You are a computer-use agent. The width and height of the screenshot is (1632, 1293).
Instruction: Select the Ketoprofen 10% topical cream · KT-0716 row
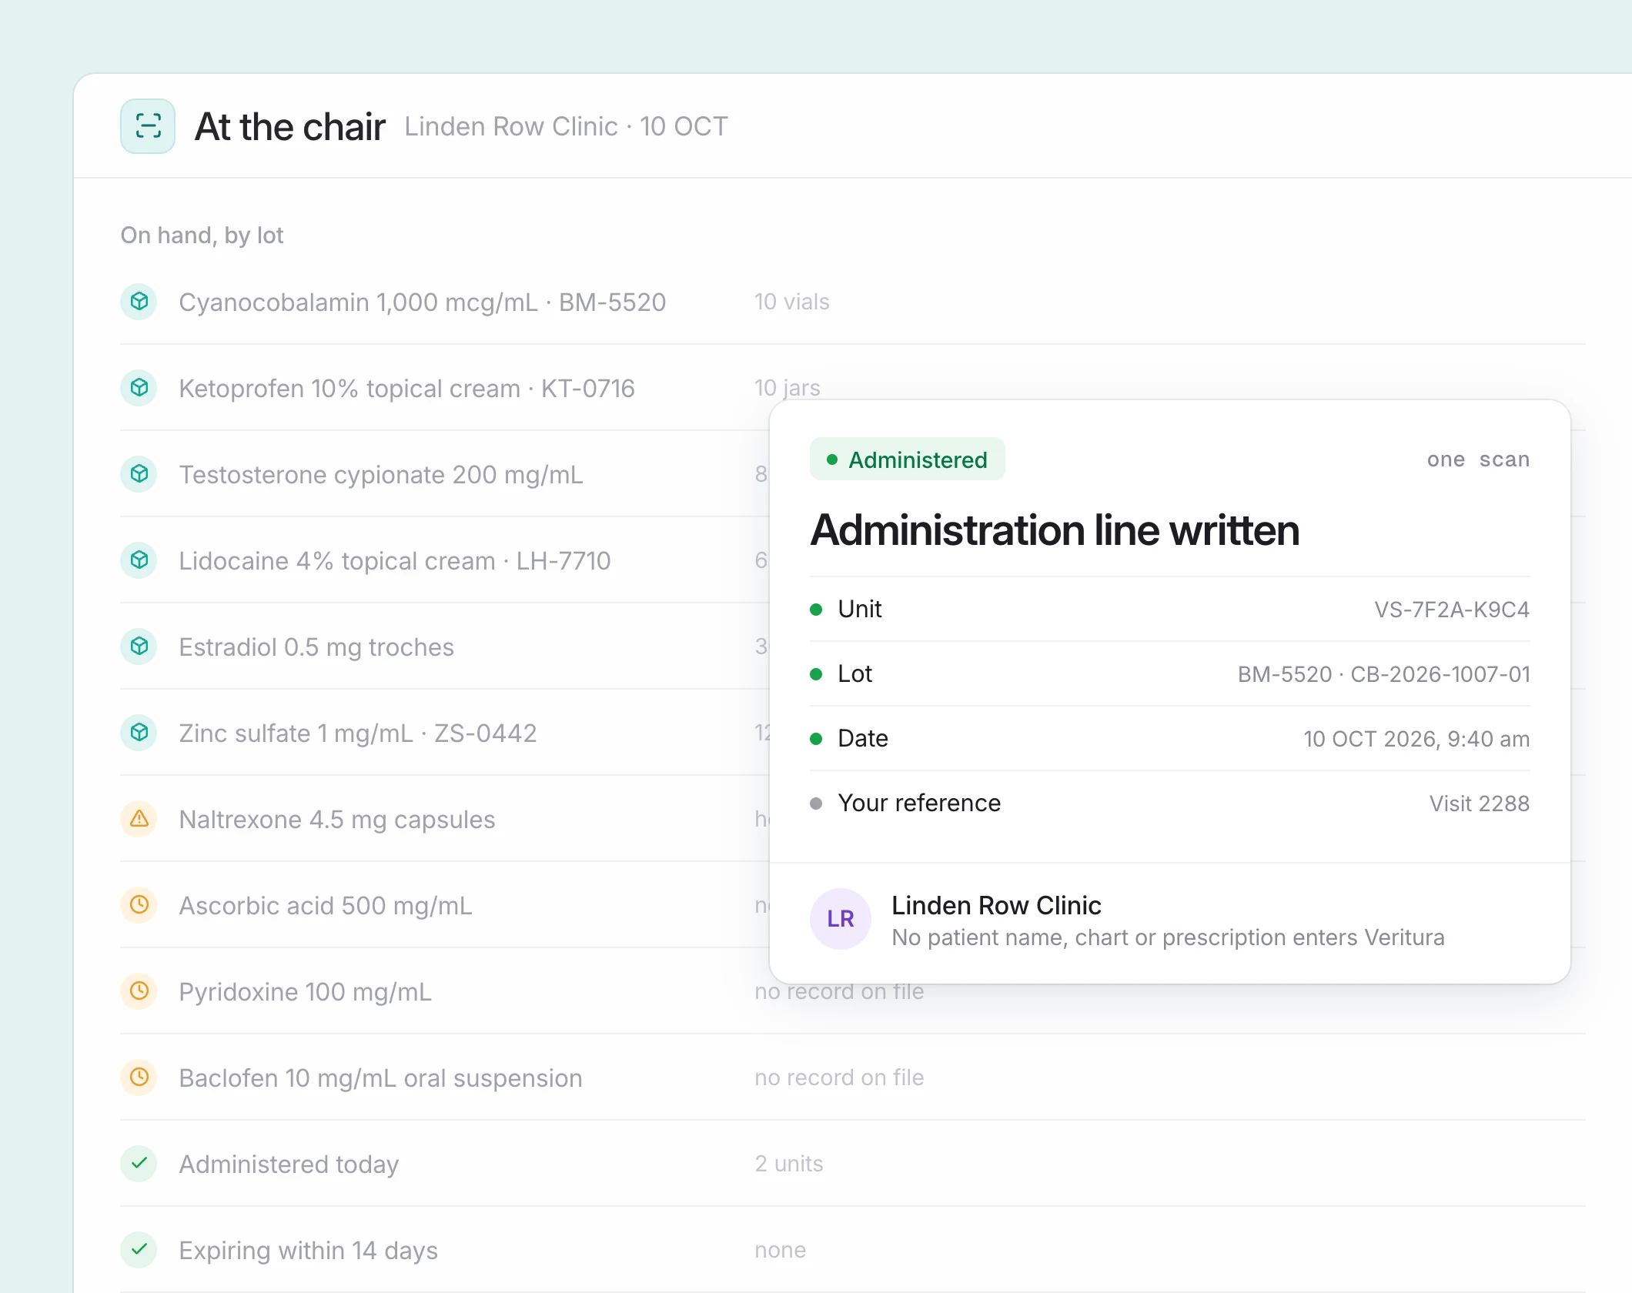click(853, 388)
